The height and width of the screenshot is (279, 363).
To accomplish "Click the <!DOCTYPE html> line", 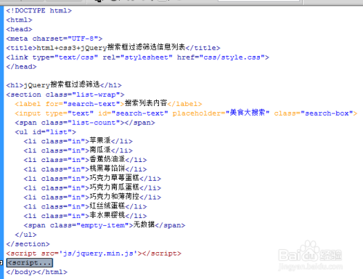I will pyautogui.click(x=39, y=11).
